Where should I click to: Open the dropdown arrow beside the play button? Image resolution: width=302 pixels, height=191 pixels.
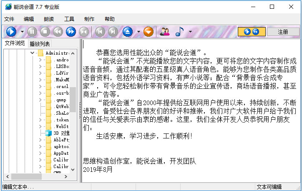point(23,32)
